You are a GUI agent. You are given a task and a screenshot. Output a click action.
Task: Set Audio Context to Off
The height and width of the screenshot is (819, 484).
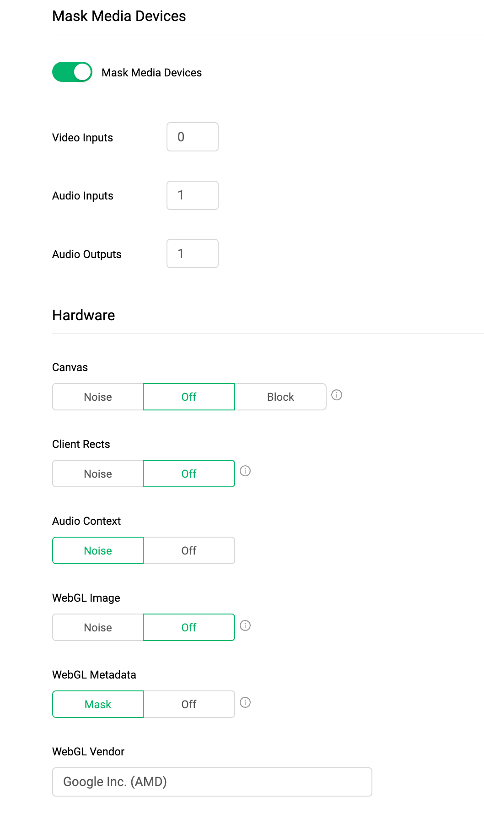(x=189, y=550)
